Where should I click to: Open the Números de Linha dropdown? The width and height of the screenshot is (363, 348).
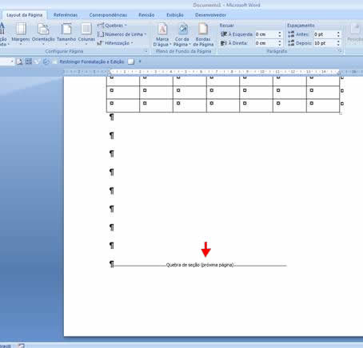(122, 34)
